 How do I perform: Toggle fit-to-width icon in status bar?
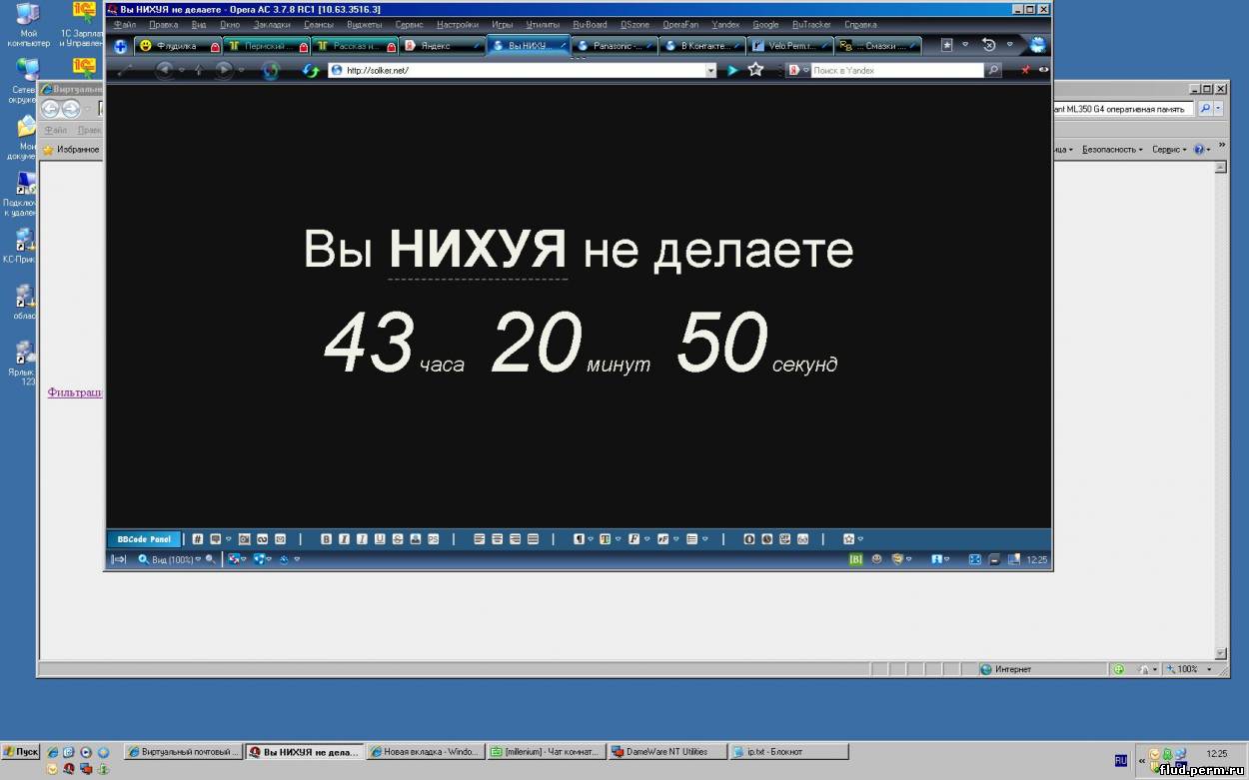click(119, 559)
